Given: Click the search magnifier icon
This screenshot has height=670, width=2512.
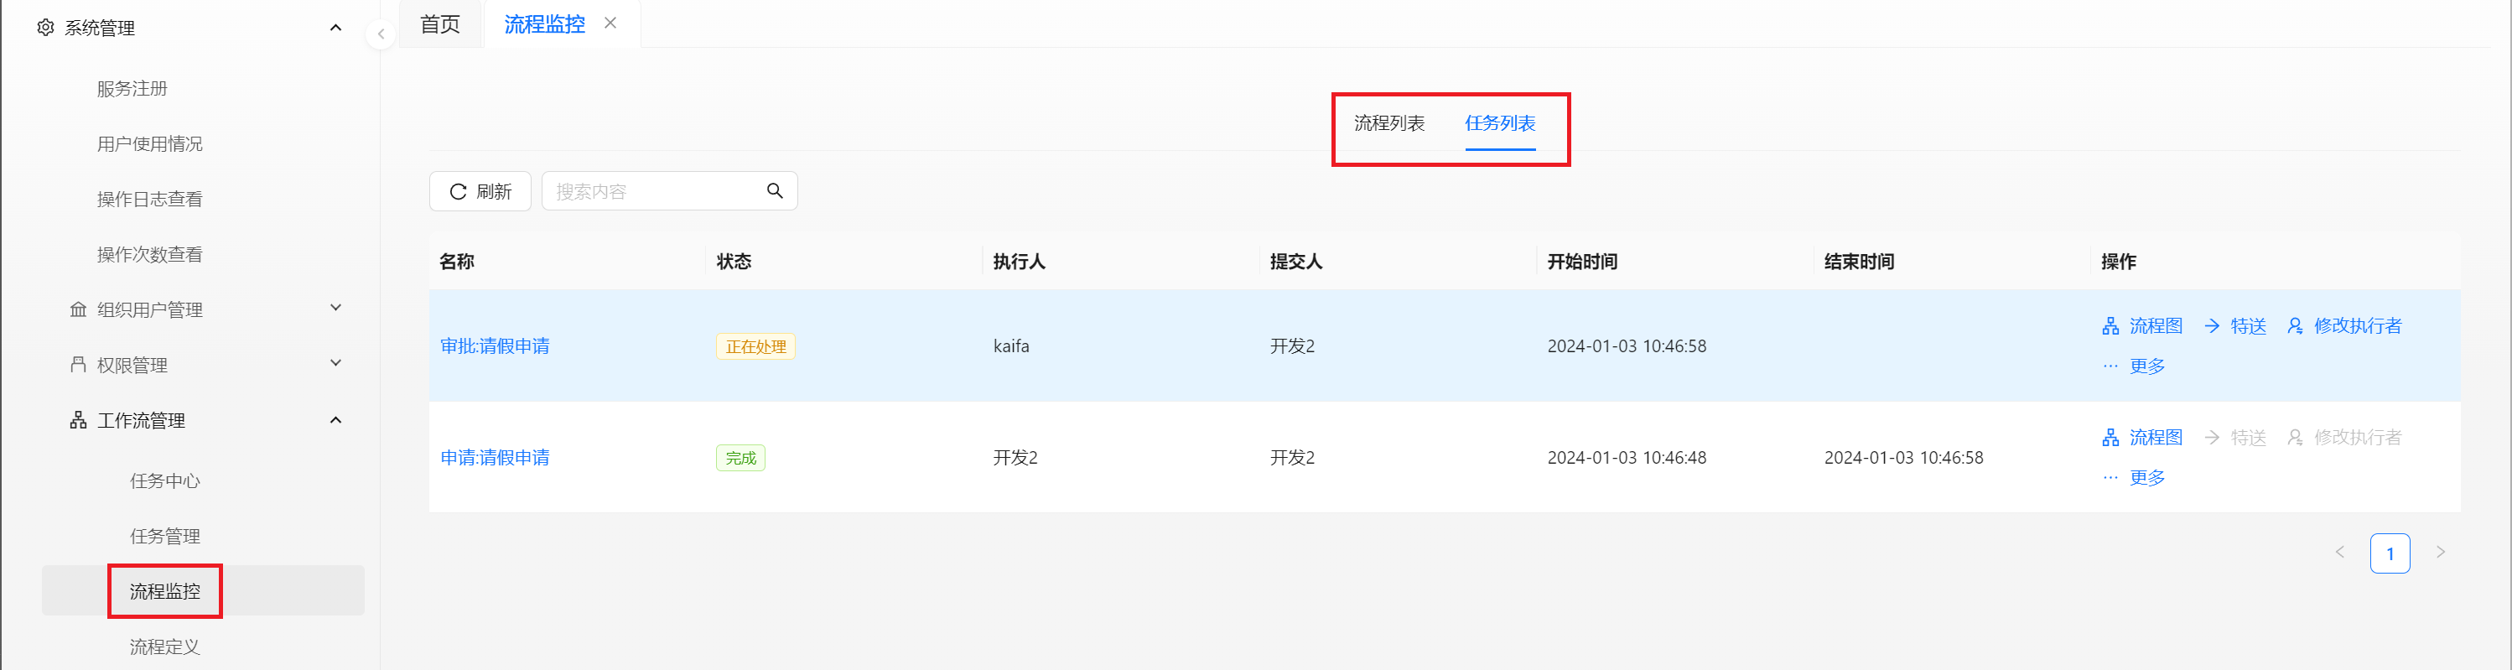Looking at the screenshot, I should 774,191.
